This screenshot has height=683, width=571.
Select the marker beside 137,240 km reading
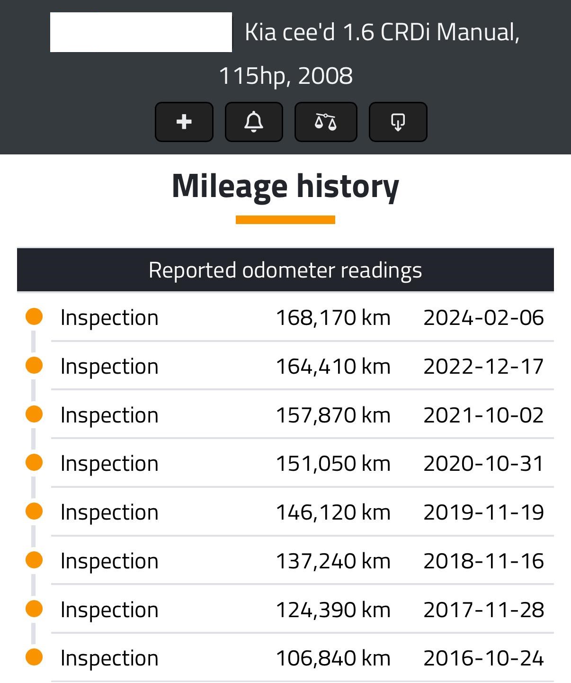[x=34, y=560]
